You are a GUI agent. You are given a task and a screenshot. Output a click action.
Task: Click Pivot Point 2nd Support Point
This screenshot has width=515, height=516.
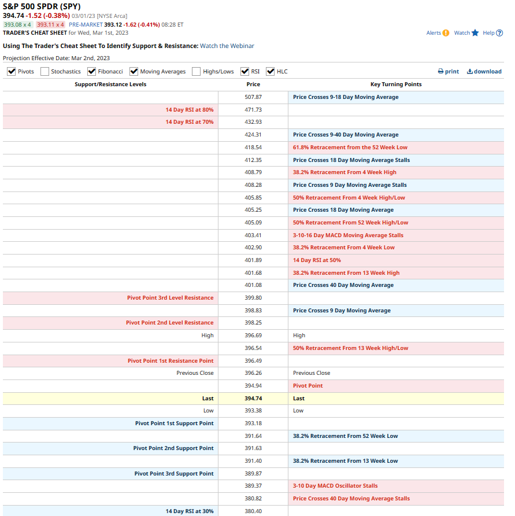pyautogui.click(x=173, y=448)
